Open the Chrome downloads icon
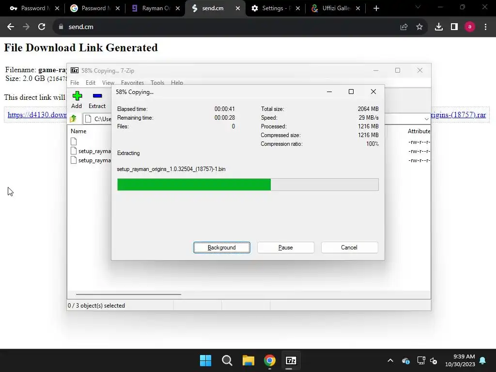The image size is (496, 372). pos(439,27)
